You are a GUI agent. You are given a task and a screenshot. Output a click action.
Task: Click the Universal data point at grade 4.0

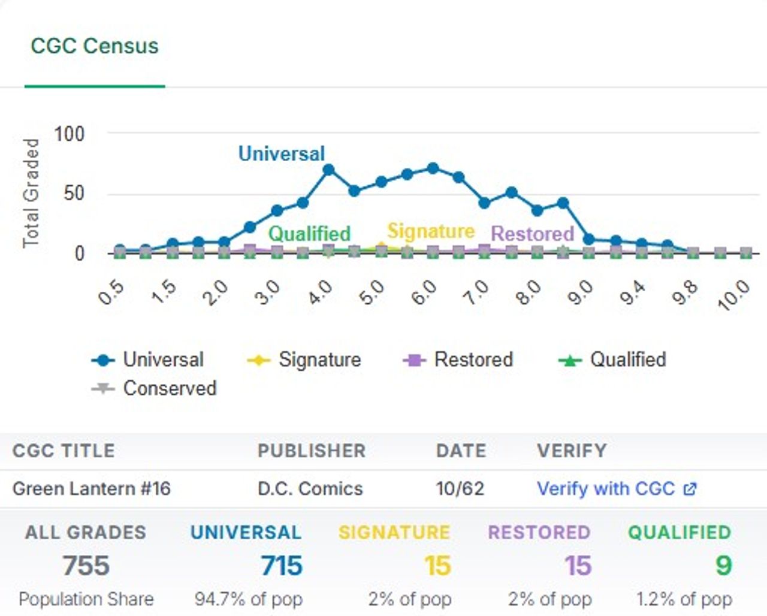[x=328, y=170]
